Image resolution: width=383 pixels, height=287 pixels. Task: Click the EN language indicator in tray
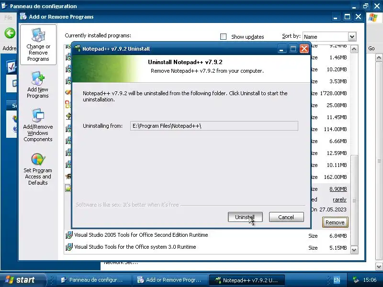pos(337,280)
